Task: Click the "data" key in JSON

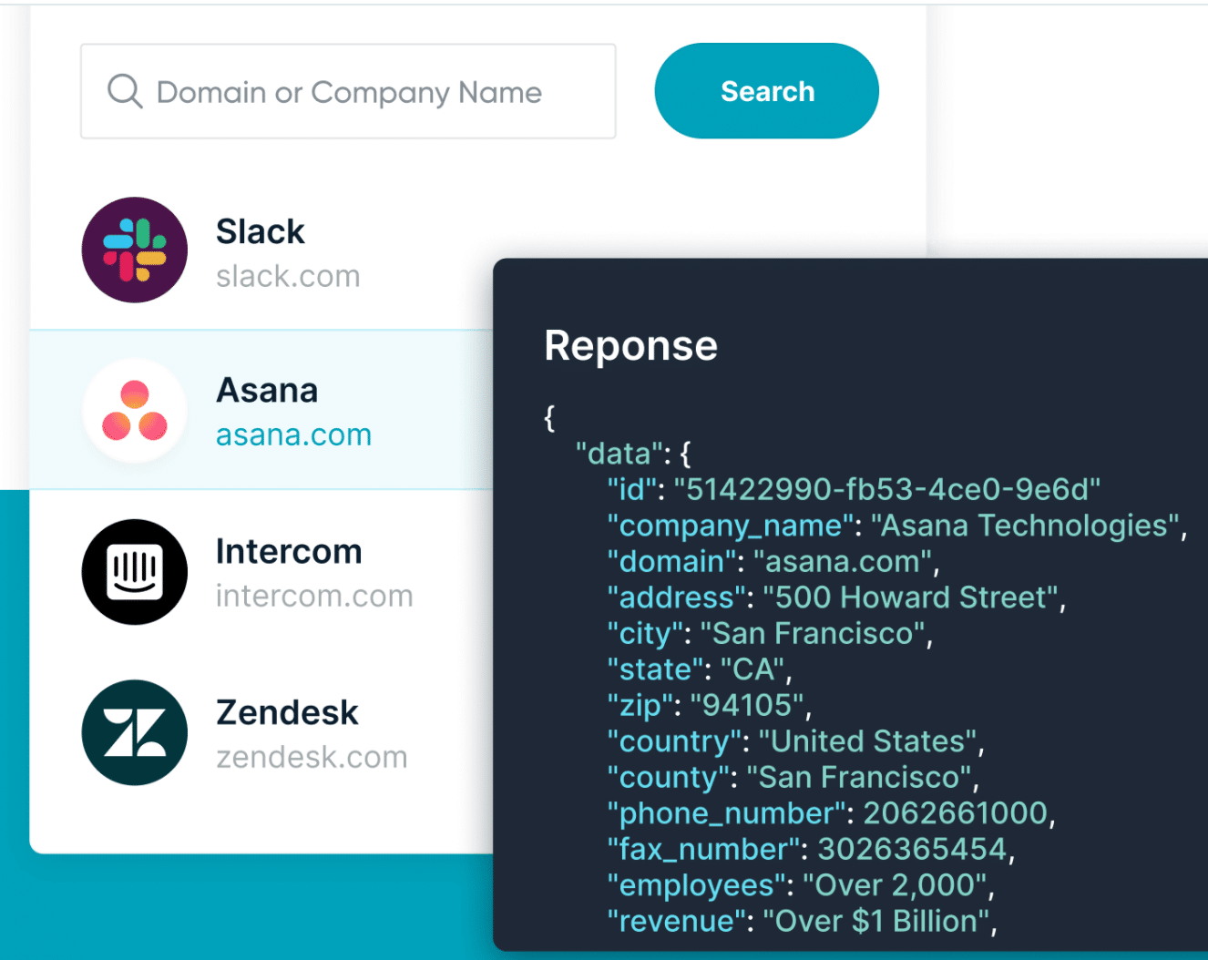Action: (x=619, y=454)
